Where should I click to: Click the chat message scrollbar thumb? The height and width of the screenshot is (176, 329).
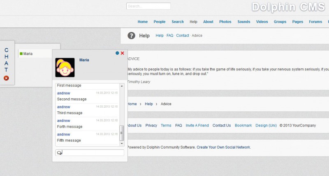click(121, 133)
